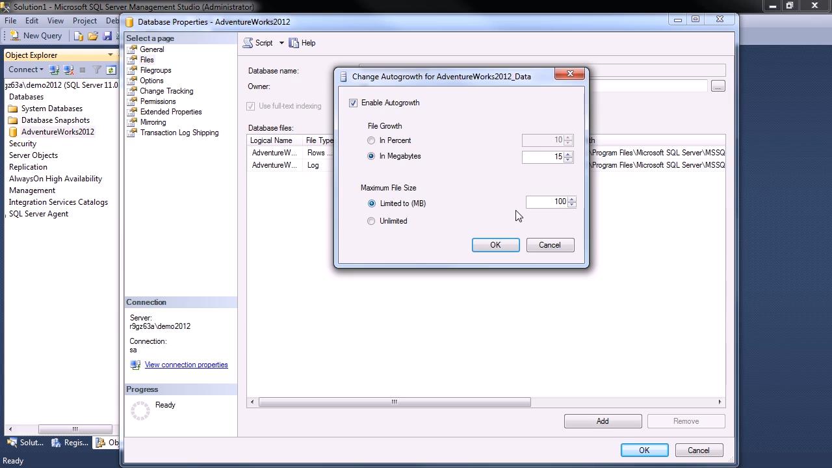Select the Replication node in Object Explorer
Screen dimensions: 832x468
(28, 167)
